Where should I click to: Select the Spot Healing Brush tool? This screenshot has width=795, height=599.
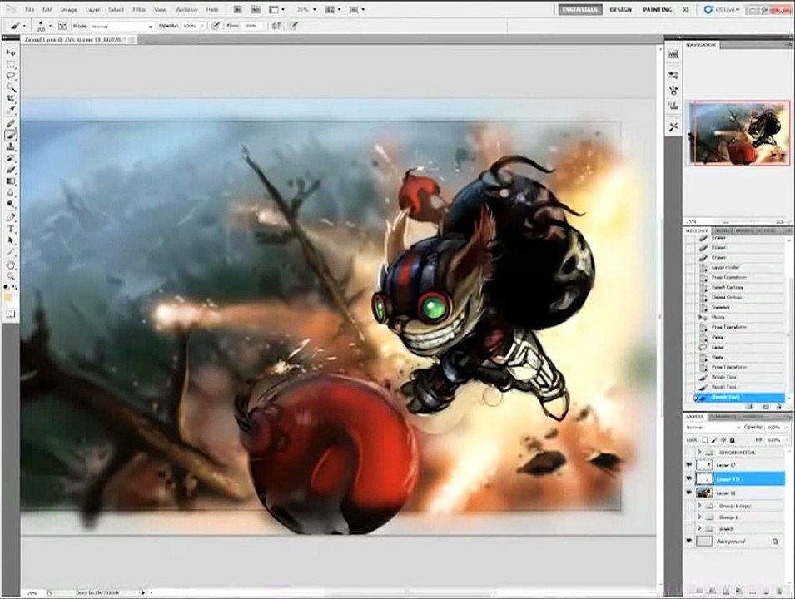[11, 124]
